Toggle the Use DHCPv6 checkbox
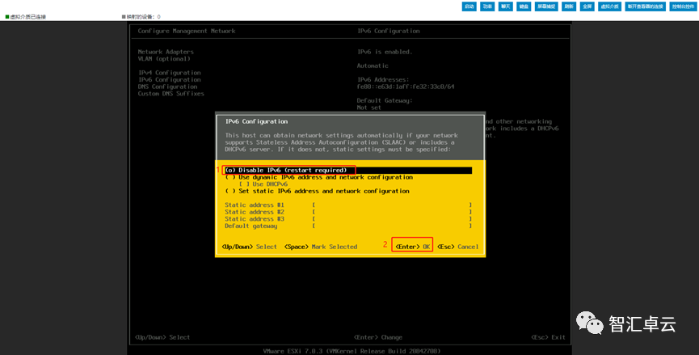Image resolution: width=699 pixels, height=355 pixels. [x=263, y=184]
